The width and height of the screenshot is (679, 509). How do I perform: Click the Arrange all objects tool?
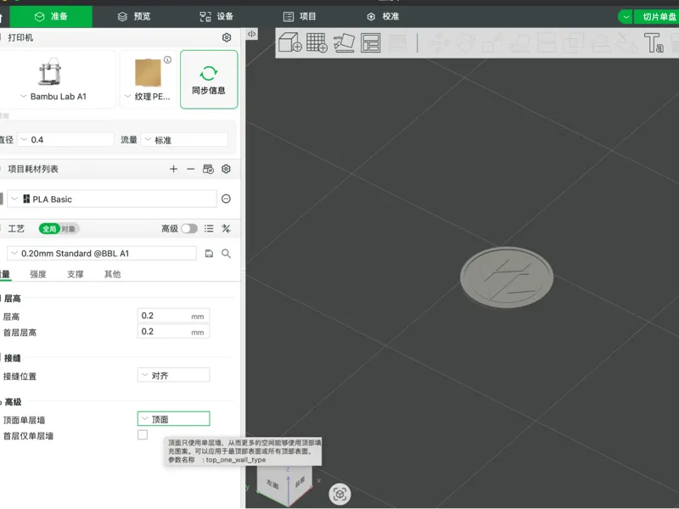pos(371,43)
